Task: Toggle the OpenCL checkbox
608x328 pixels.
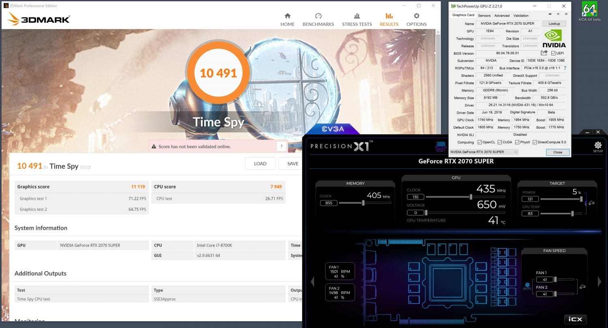Action: pyautogui.click(x=480, y=142)
